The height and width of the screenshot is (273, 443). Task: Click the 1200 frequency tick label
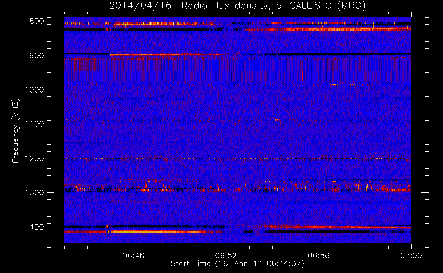(34, 159)
